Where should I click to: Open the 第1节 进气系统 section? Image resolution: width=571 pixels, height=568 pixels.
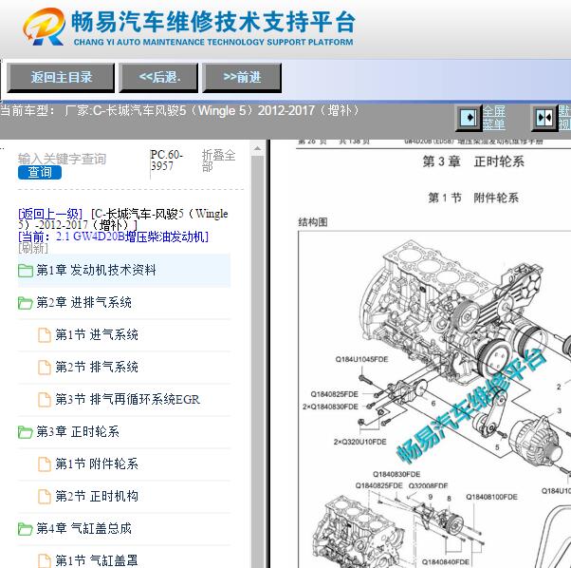coord(97,334)
